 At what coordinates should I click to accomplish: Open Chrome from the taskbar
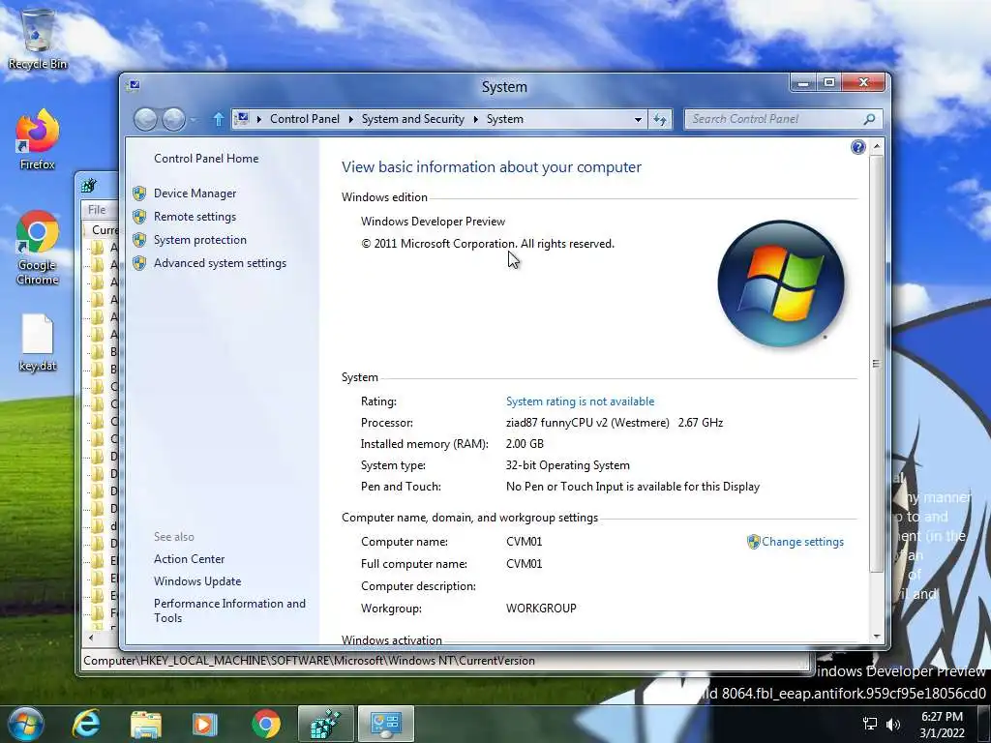(266, 724)
